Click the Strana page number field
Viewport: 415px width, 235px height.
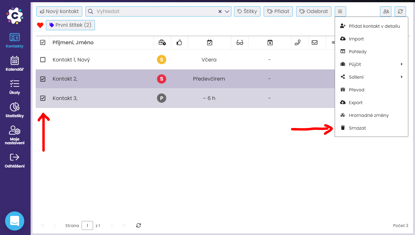point(87,225)
